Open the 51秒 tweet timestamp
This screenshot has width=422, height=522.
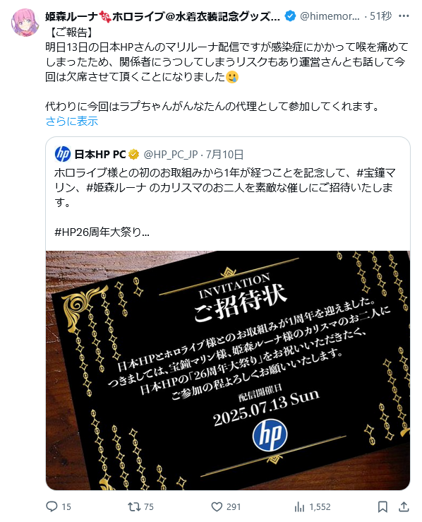coord(381,16)
